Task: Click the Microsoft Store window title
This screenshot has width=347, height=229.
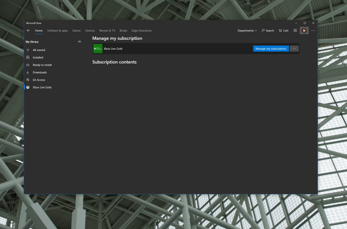Action: coord(34,23)
